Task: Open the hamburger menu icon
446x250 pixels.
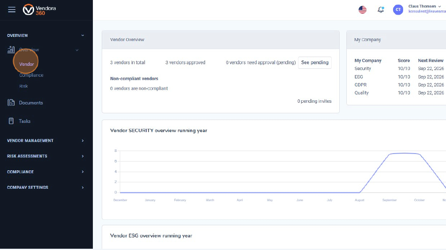Action: point(12,10)
